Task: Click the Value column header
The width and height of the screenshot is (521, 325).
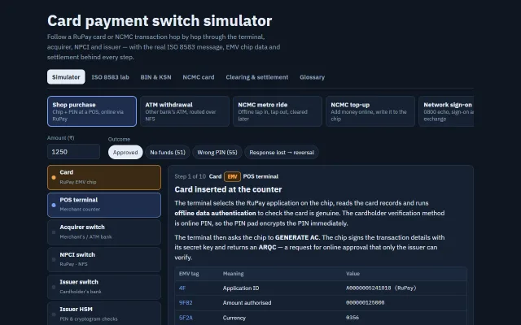Action: click(x=352, y=274)
